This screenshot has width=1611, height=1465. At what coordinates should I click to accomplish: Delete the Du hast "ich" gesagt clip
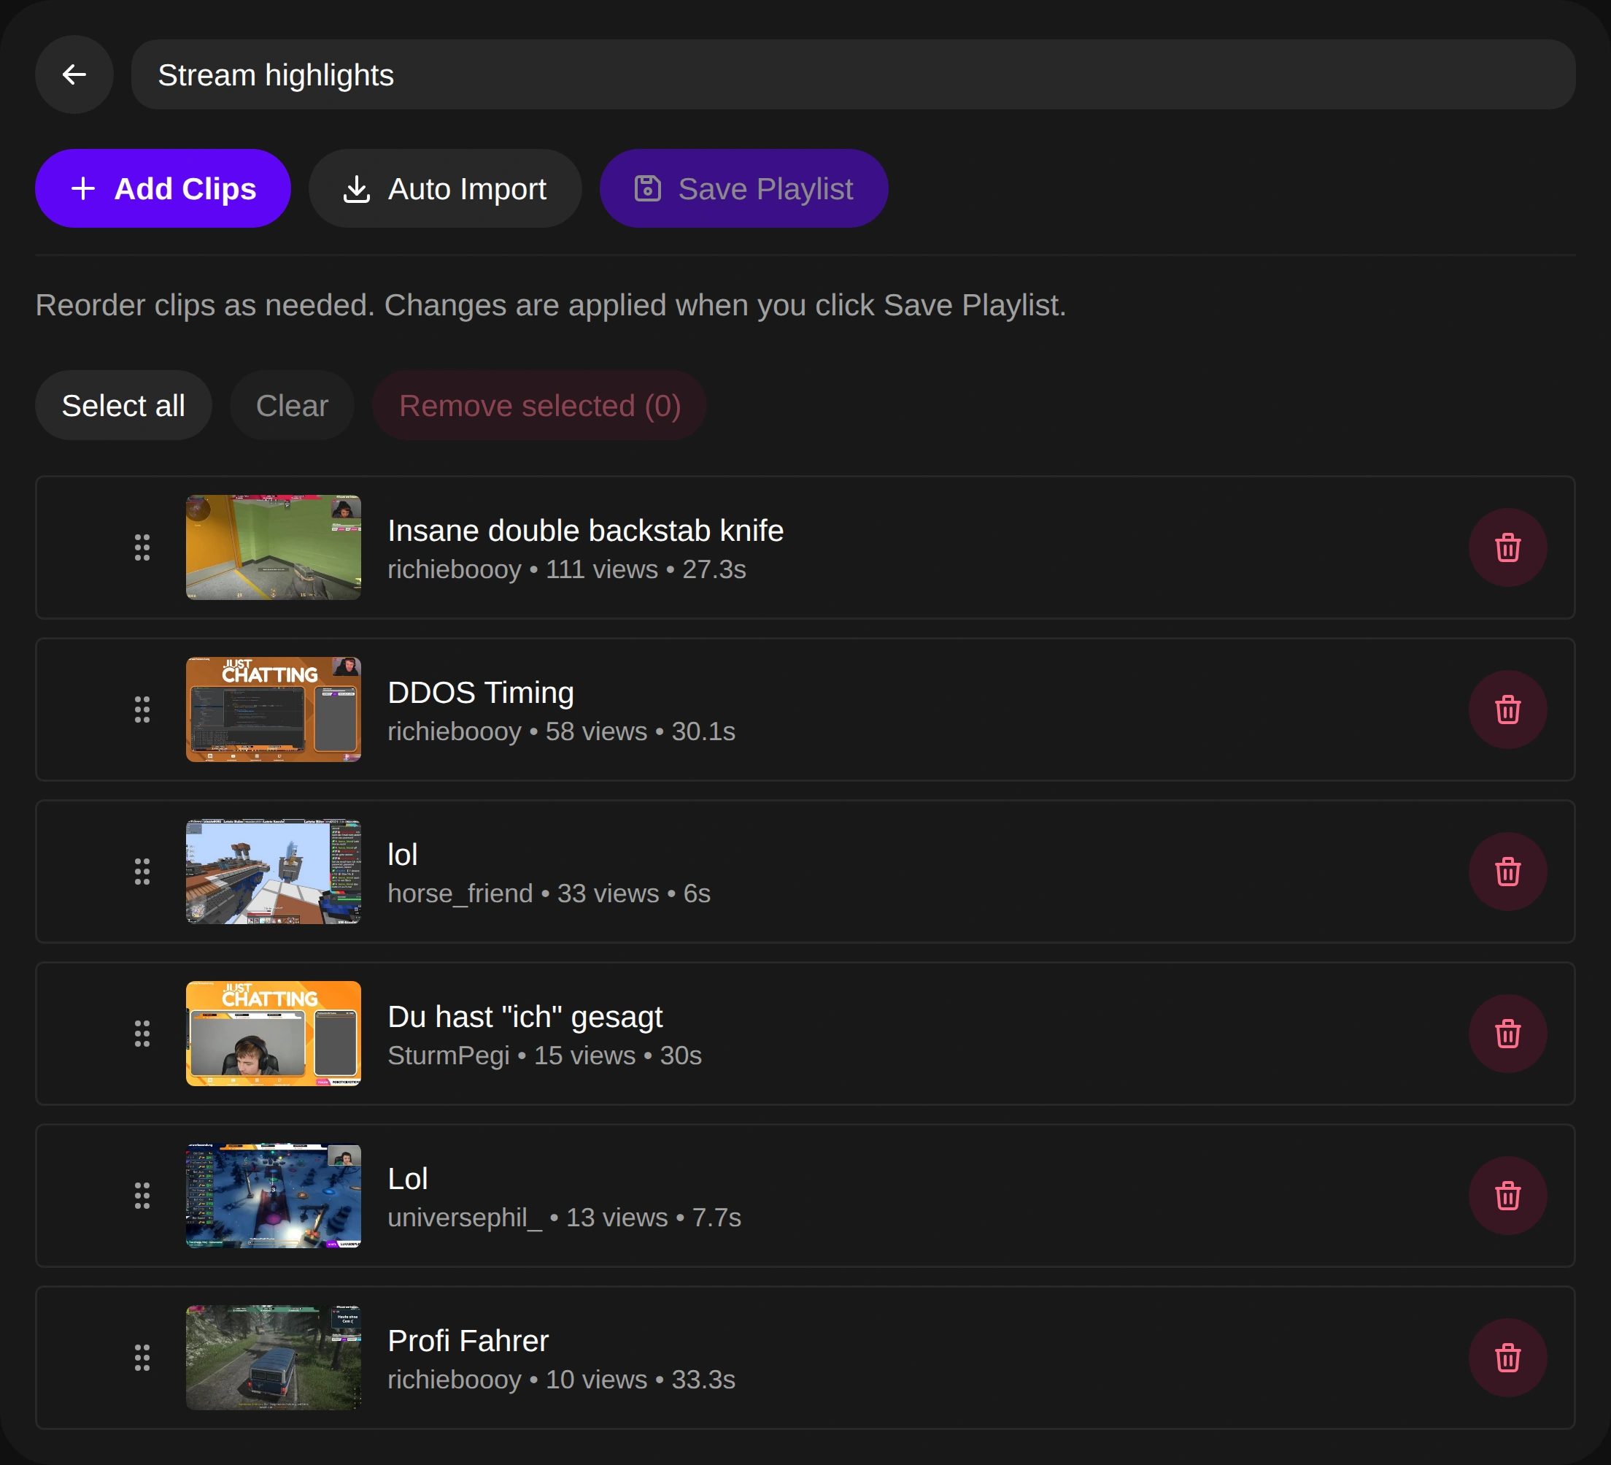click(x=1508, y=1034)
